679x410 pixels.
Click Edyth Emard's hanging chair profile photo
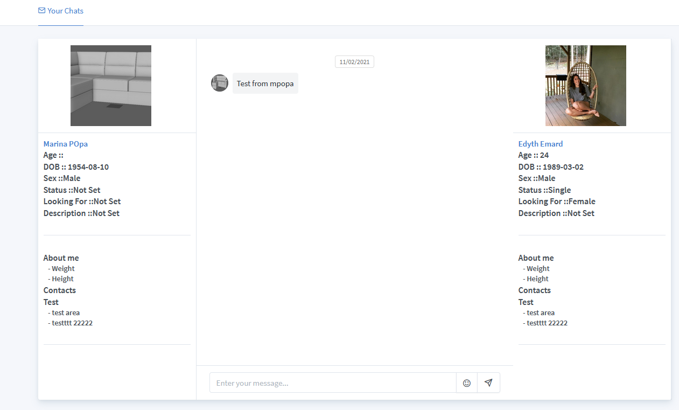click(x=586, y=86)
